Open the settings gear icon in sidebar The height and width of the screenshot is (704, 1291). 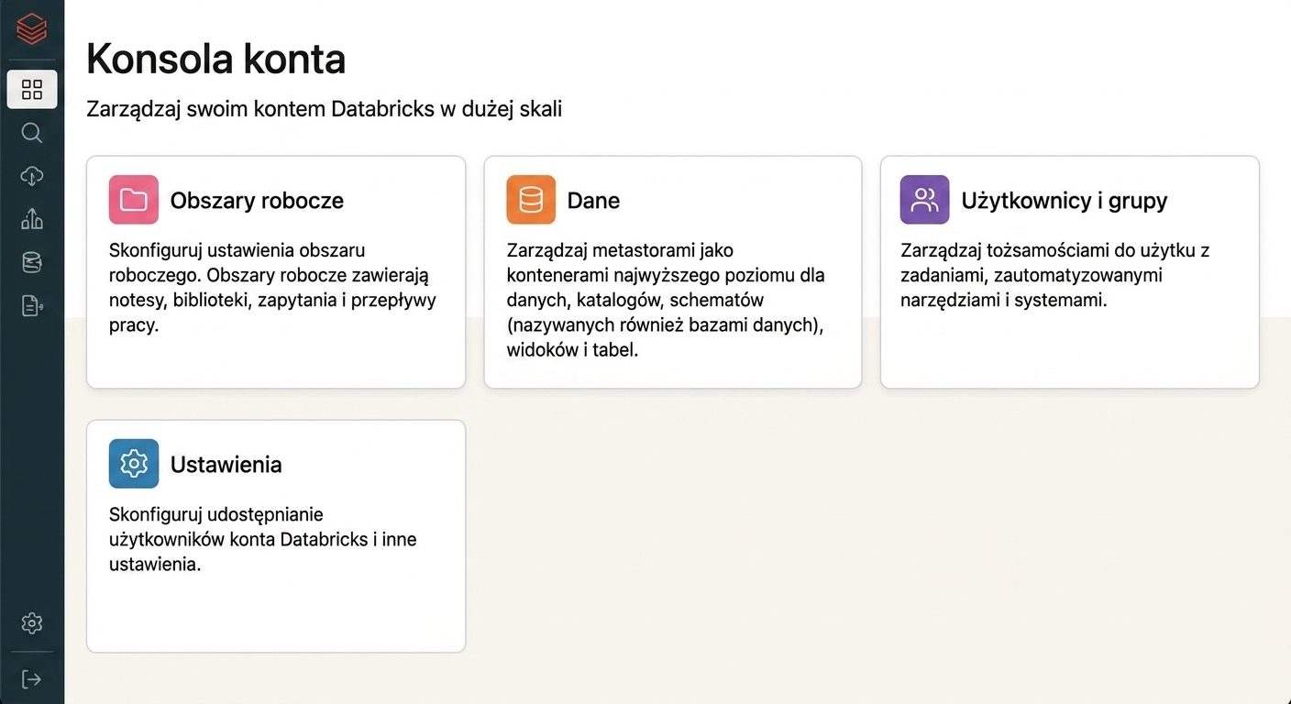tap(32, 623)
